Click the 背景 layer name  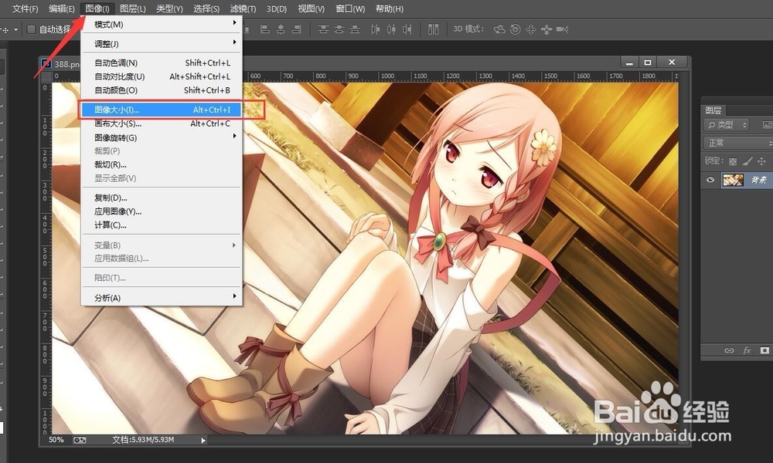click(759, 180)
